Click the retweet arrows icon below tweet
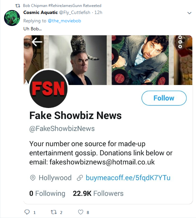This screenshot has width=196, height=218. [x=54, y=212]
